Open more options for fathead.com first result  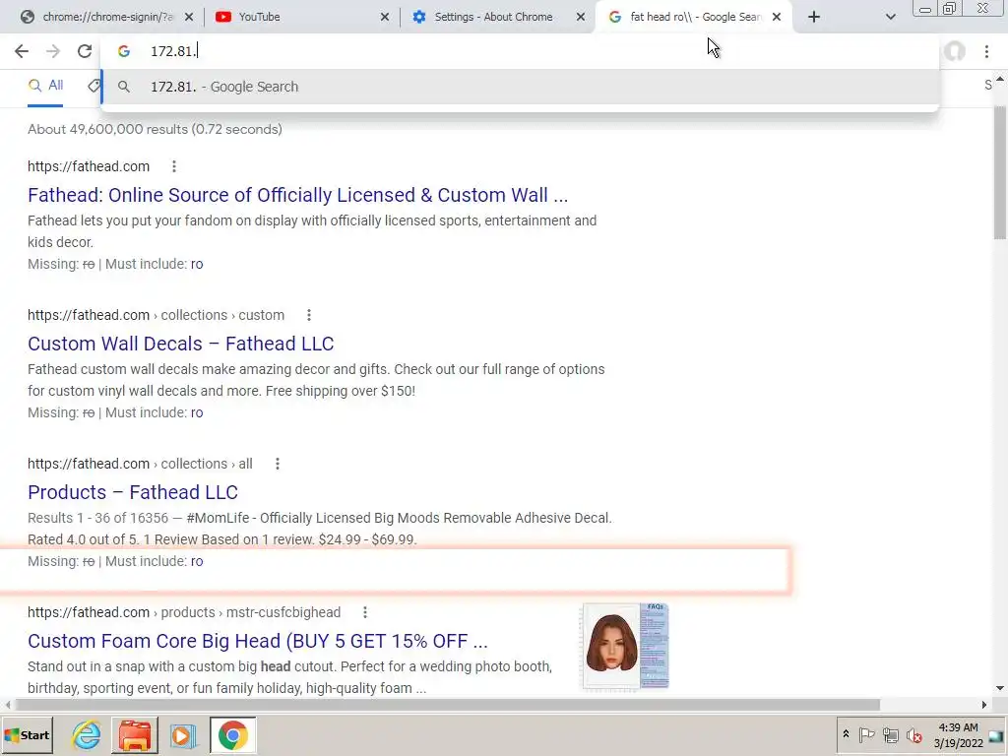pyautogui.click(x=173, y=166)
